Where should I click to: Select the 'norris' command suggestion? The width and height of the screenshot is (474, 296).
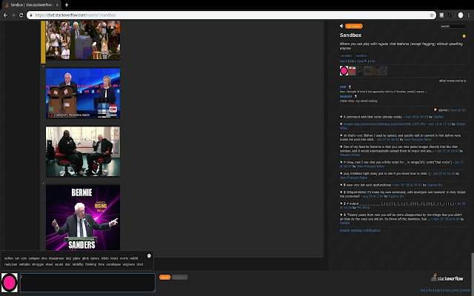(x=124, y=258)
